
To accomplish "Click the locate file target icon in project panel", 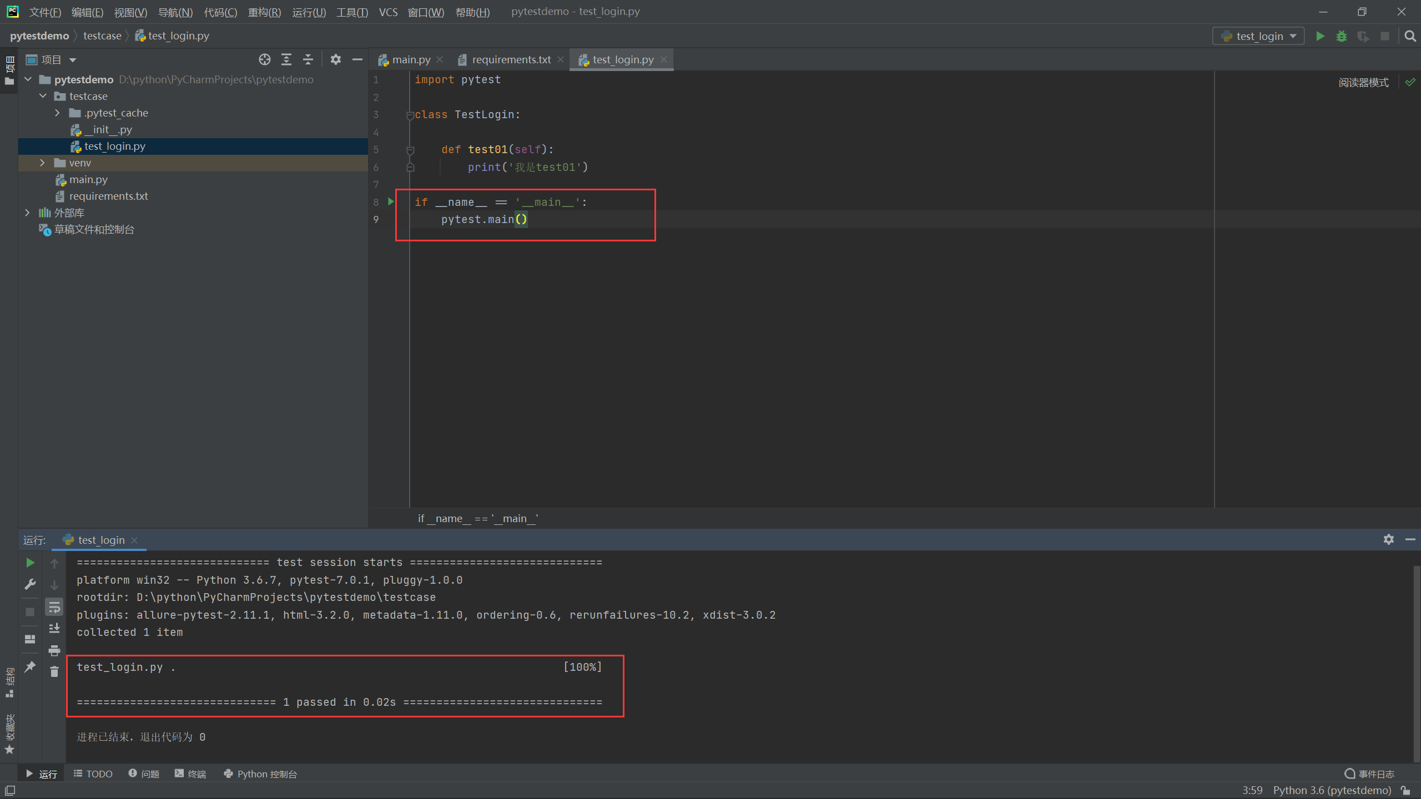I will pyautogui.click(x=265, y=59).
